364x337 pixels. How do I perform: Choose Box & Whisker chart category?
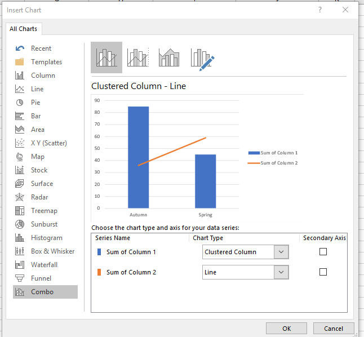point(45,251)
